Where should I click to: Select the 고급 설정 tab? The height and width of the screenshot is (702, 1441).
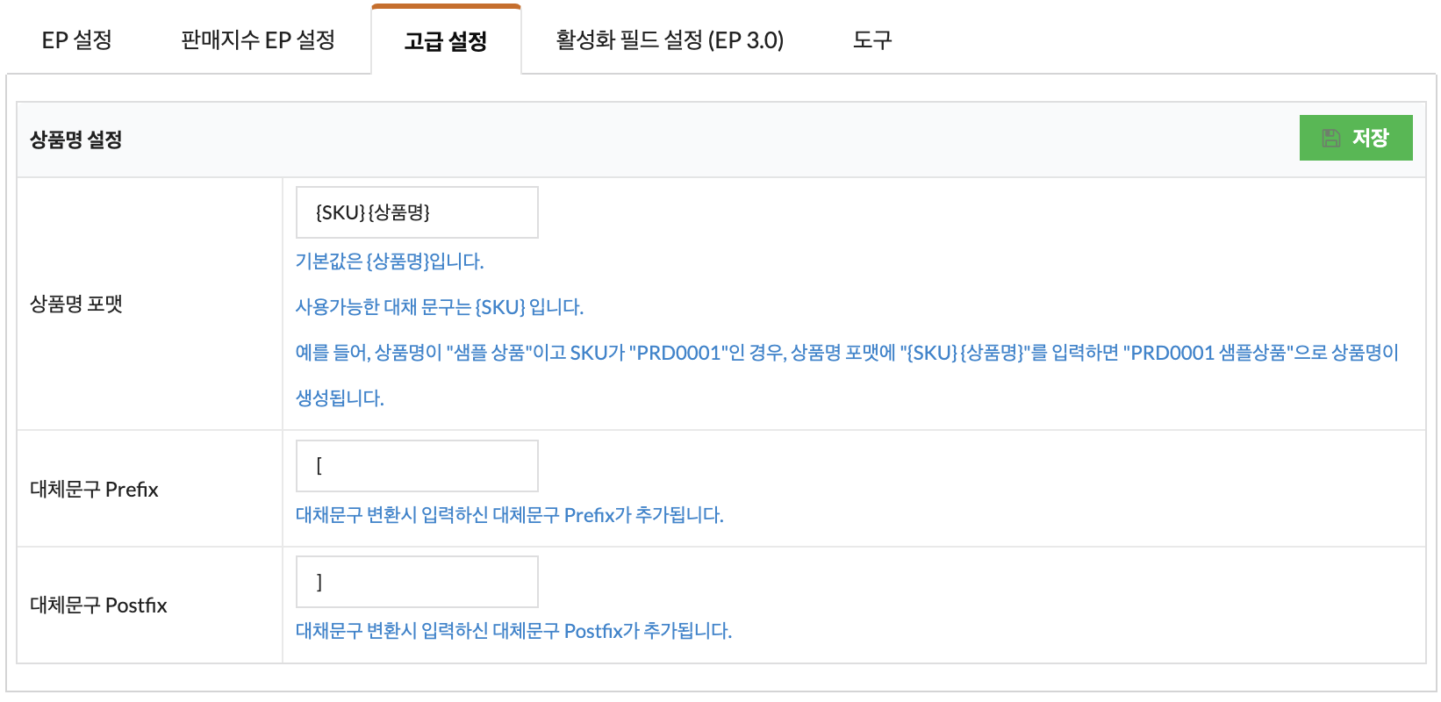(446, 40)
